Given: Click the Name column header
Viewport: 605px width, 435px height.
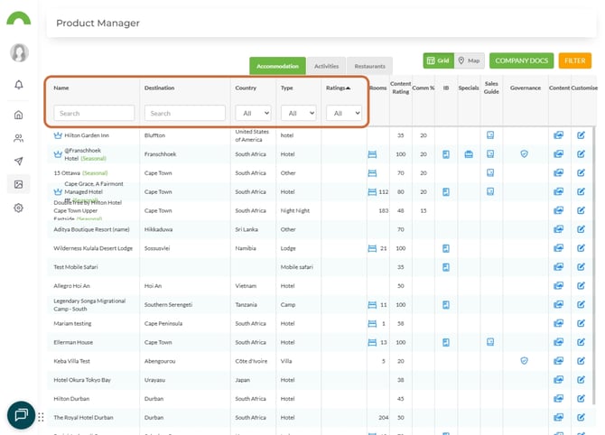Looking at the screenshot, I should [x=61, y=88].
